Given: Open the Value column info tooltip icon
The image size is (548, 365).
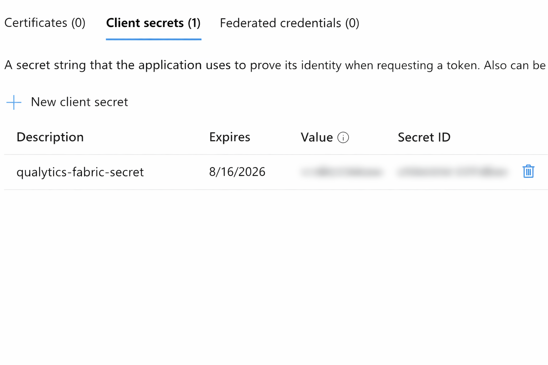Looking at the screenshot, I should pyautogui.click(x=343, y=138).
